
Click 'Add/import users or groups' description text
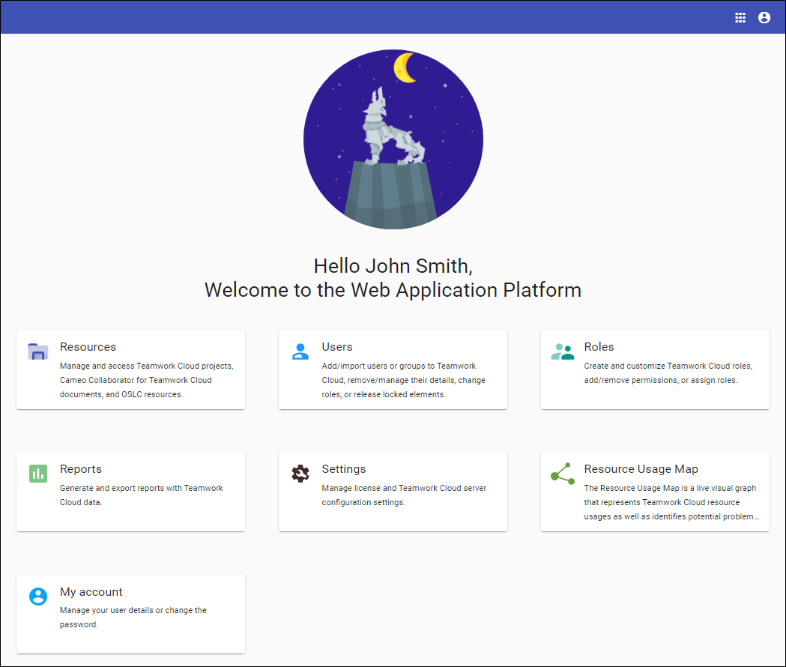click(404, 380)
